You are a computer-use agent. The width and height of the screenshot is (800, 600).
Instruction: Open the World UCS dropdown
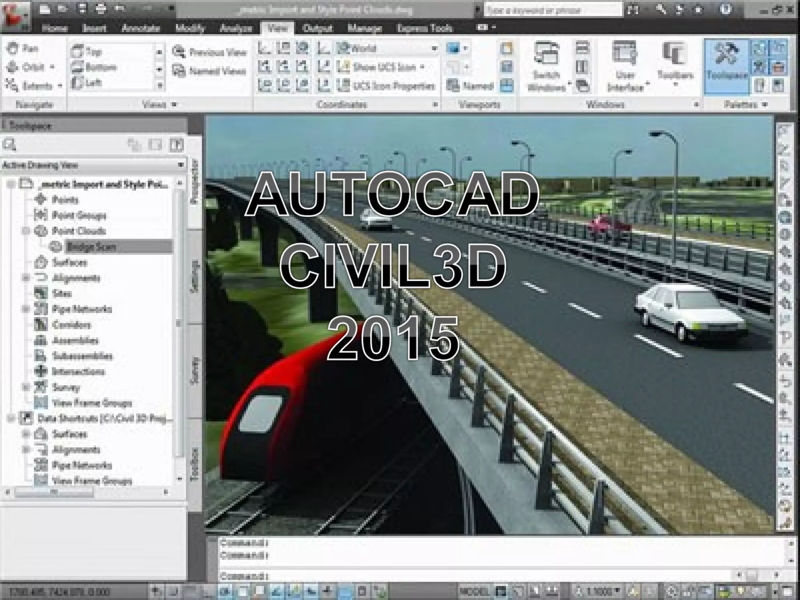click(x=434, y=48)
